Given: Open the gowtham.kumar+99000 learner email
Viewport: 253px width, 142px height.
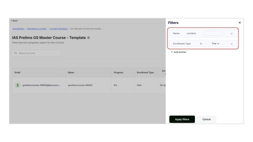Looking at the screenshot, I should coord(42,85).
